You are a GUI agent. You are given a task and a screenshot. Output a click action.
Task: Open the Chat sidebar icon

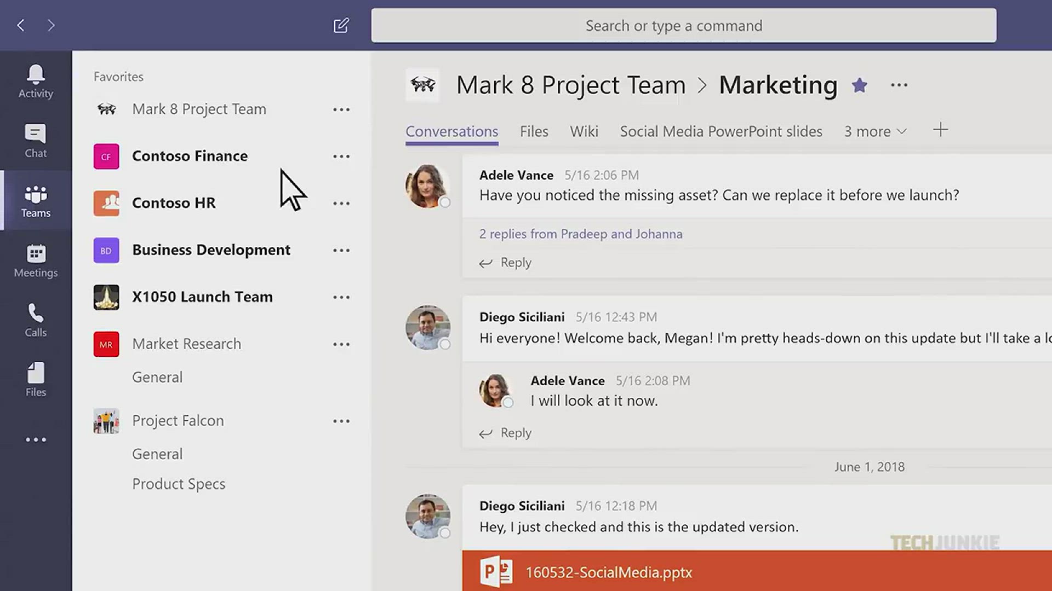point(36,141)
